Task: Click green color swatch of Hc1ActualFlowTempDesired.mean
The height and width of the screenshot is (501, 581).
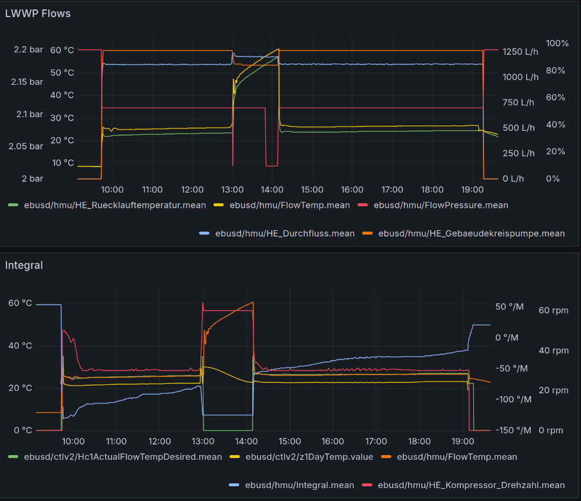Action: click(x=13, y=457)
